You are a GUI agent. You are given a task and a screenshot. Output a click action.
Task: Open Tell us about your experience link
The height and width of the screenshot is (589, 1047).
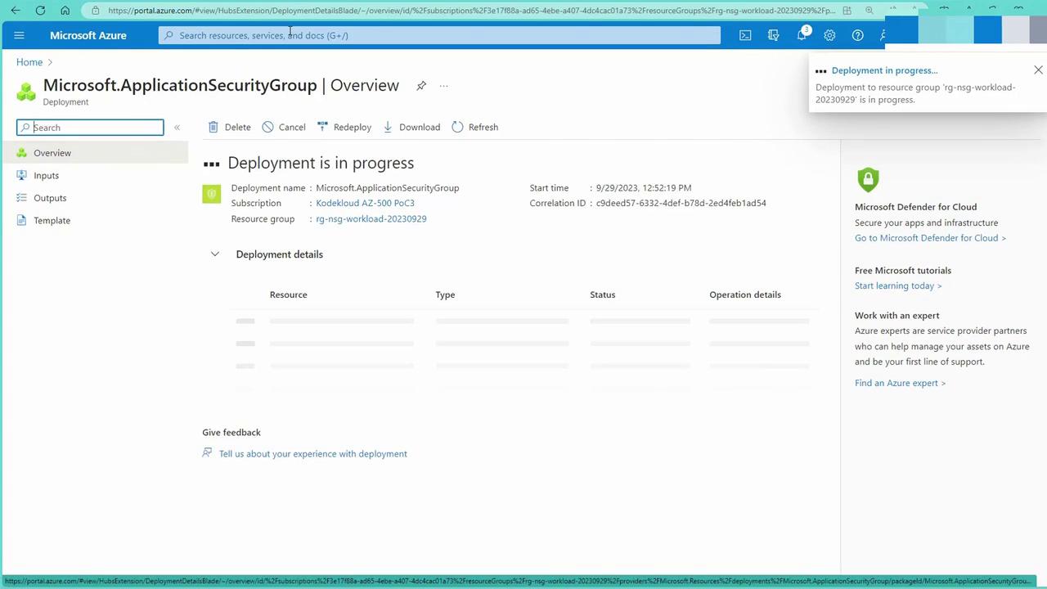[x=312, y=454]
